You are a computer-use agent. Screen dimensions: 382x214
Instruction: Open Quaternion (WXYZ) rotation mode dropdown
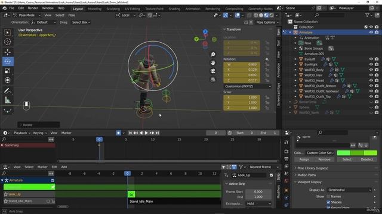[248, 86]
